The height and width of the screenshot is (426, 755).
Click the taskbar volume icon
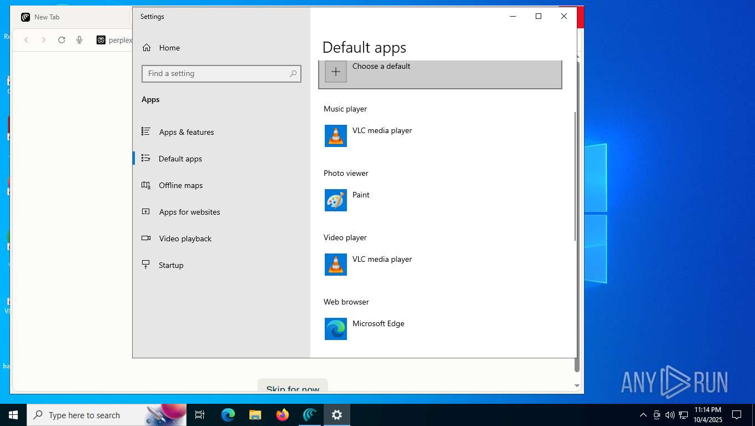[670, 415]
